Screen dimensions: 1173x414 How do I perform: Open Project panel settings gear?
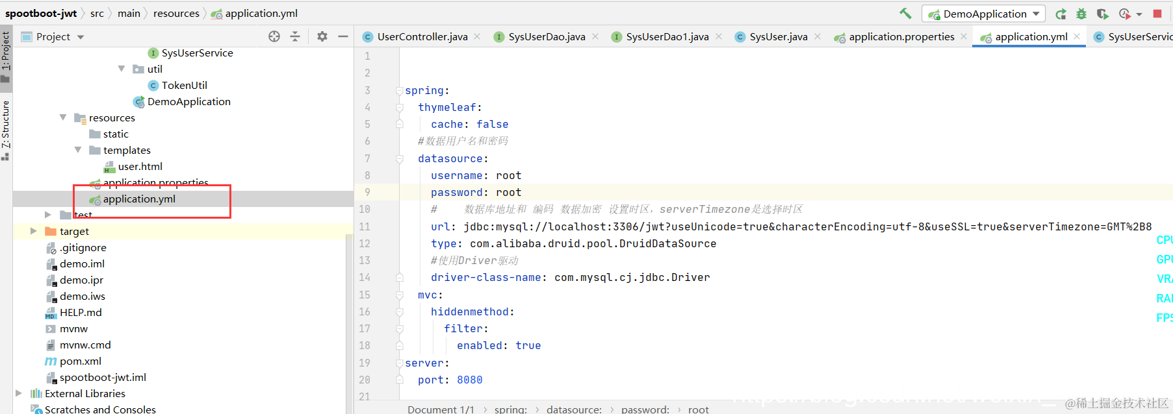point(322,36)
